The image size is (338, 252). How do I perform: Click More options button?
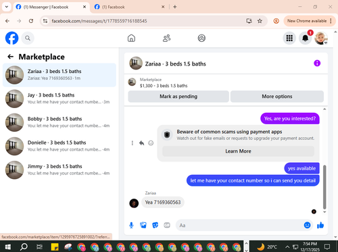(x=277, y=97)
